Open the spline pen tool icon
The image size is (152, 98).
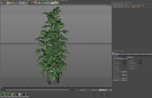tap(42, 3)
